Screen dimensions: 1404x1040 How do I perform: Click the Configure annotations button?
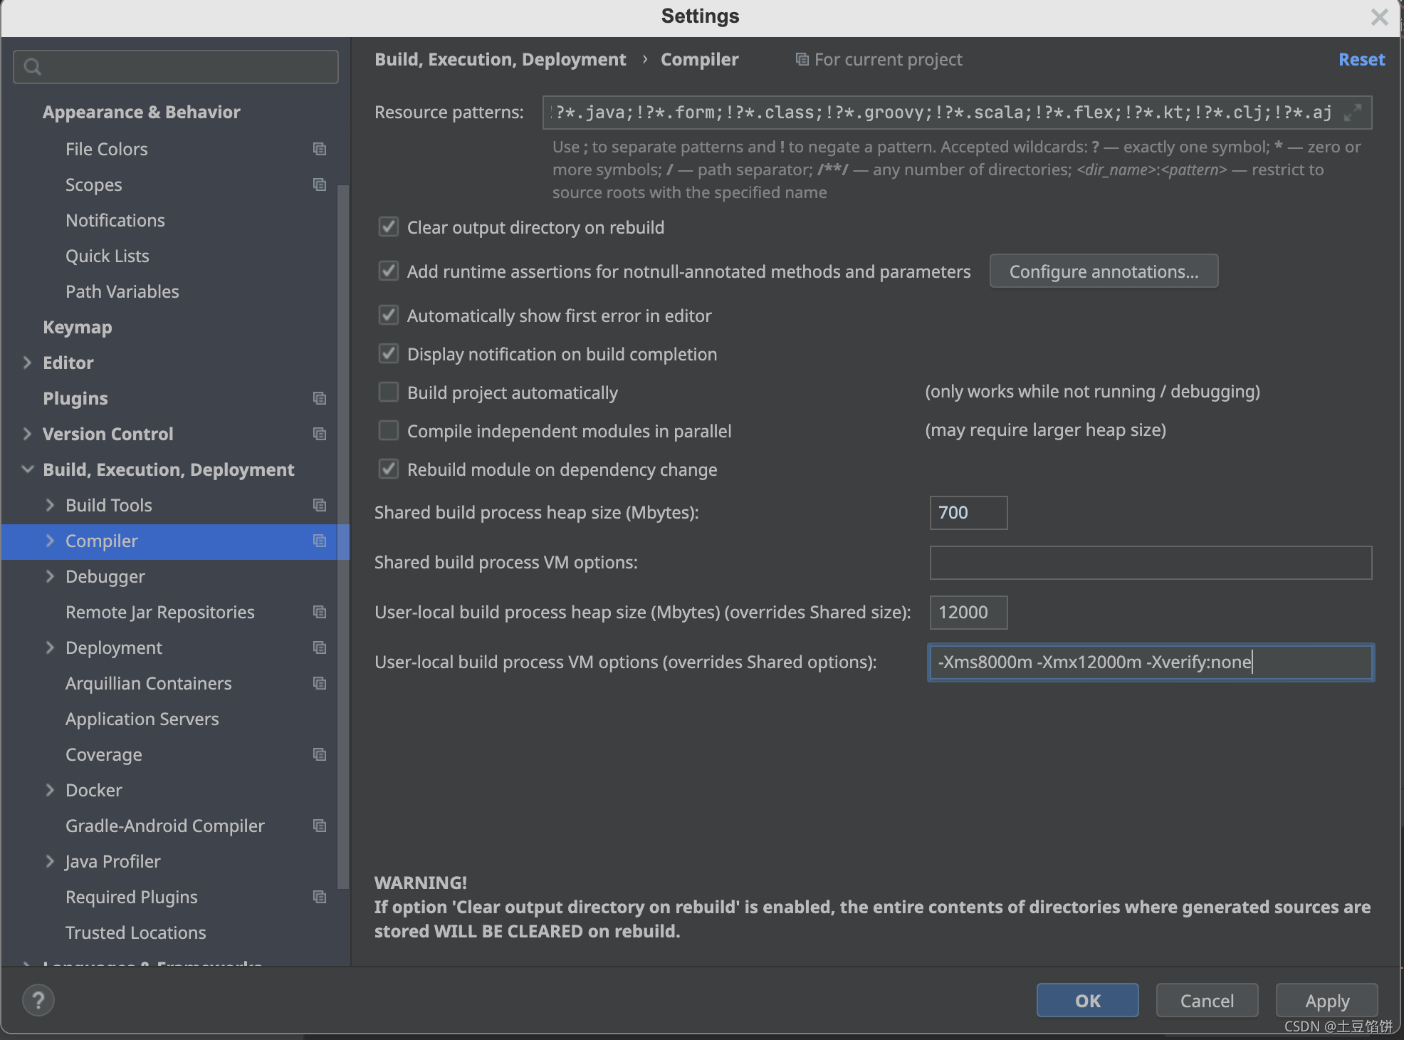point(1103,271)
